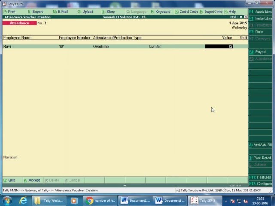275x206 pixels.
Task: Click the Overtime attendance type
Action: pos(101,46)
